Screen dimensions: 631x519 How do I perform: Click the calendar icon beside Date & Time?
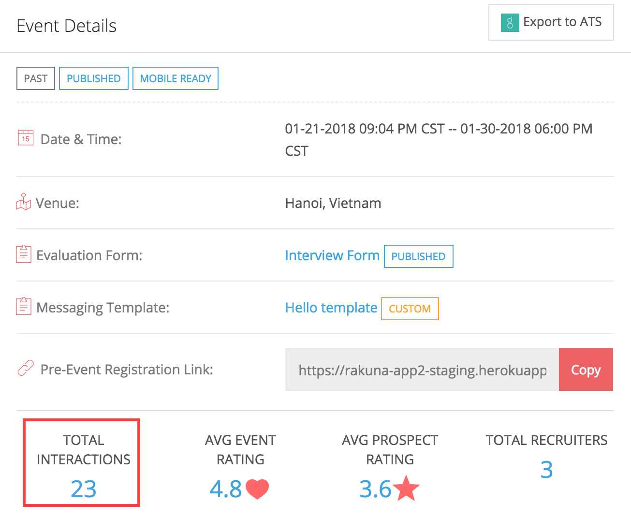(26, 138)
